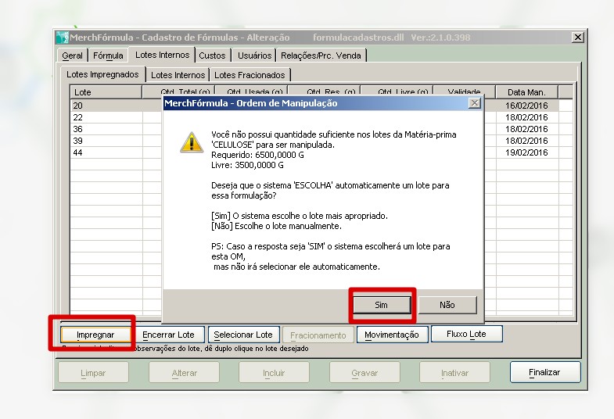
Task: Switch to the Custos tab
Action: (212, 56)
